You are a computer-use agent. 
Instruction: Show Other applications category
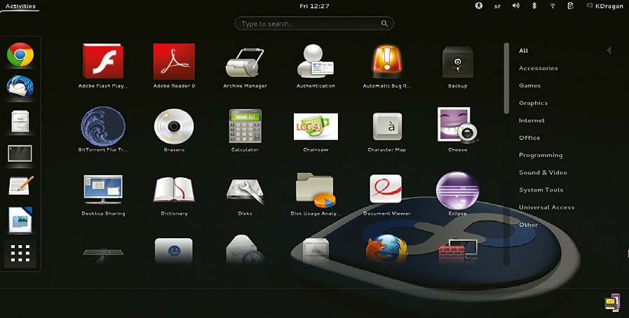pos(528,225)
